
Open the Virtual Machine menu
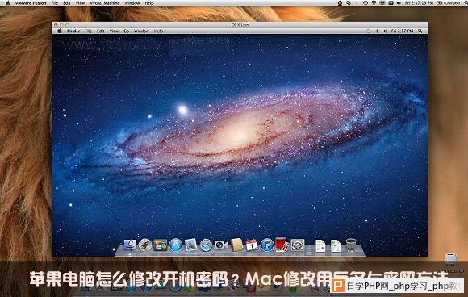coord(104,3)
